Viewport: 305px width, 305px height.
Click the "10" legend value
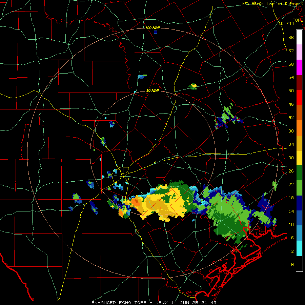[291, 224]
